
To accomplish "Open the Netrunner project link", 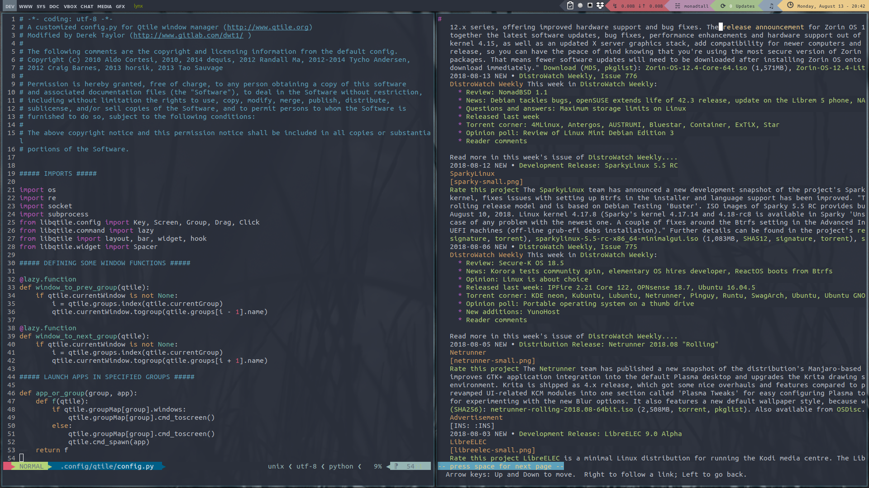I will tap(468, 352).
